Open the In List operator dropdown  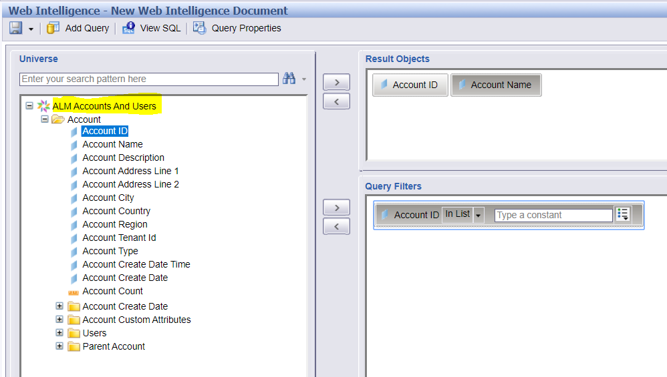point(478,216)
